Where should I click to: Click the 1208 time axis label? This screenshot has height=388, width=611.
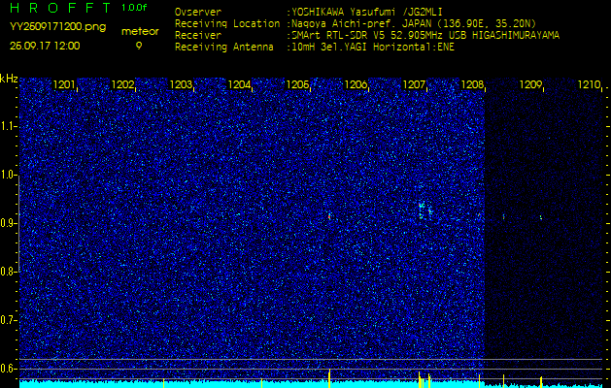pyautogui.click(x=472, y=84)
